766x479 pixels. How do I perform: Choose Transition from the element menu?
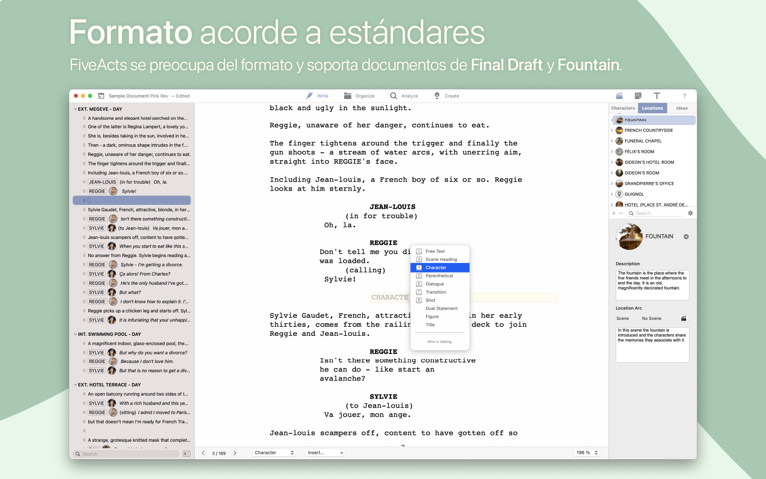tap(440, 292)
